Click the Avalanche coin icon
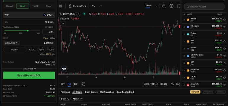 pos(188,85)
